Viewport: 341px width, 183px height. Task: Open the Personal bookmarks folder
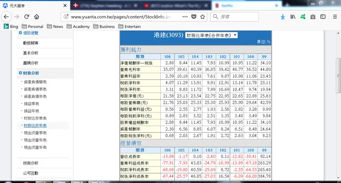coord(32,27)
